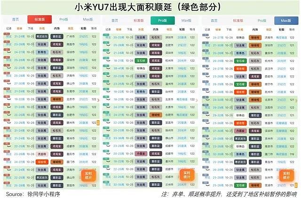Viewport: 301px width, 198px height.
Task: Click 西安市 cell in the Max panel
Action: pos(269,76)
